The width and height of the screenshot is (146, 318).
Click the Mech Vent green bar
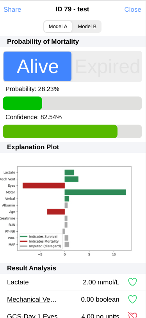[x=71, y=179]
